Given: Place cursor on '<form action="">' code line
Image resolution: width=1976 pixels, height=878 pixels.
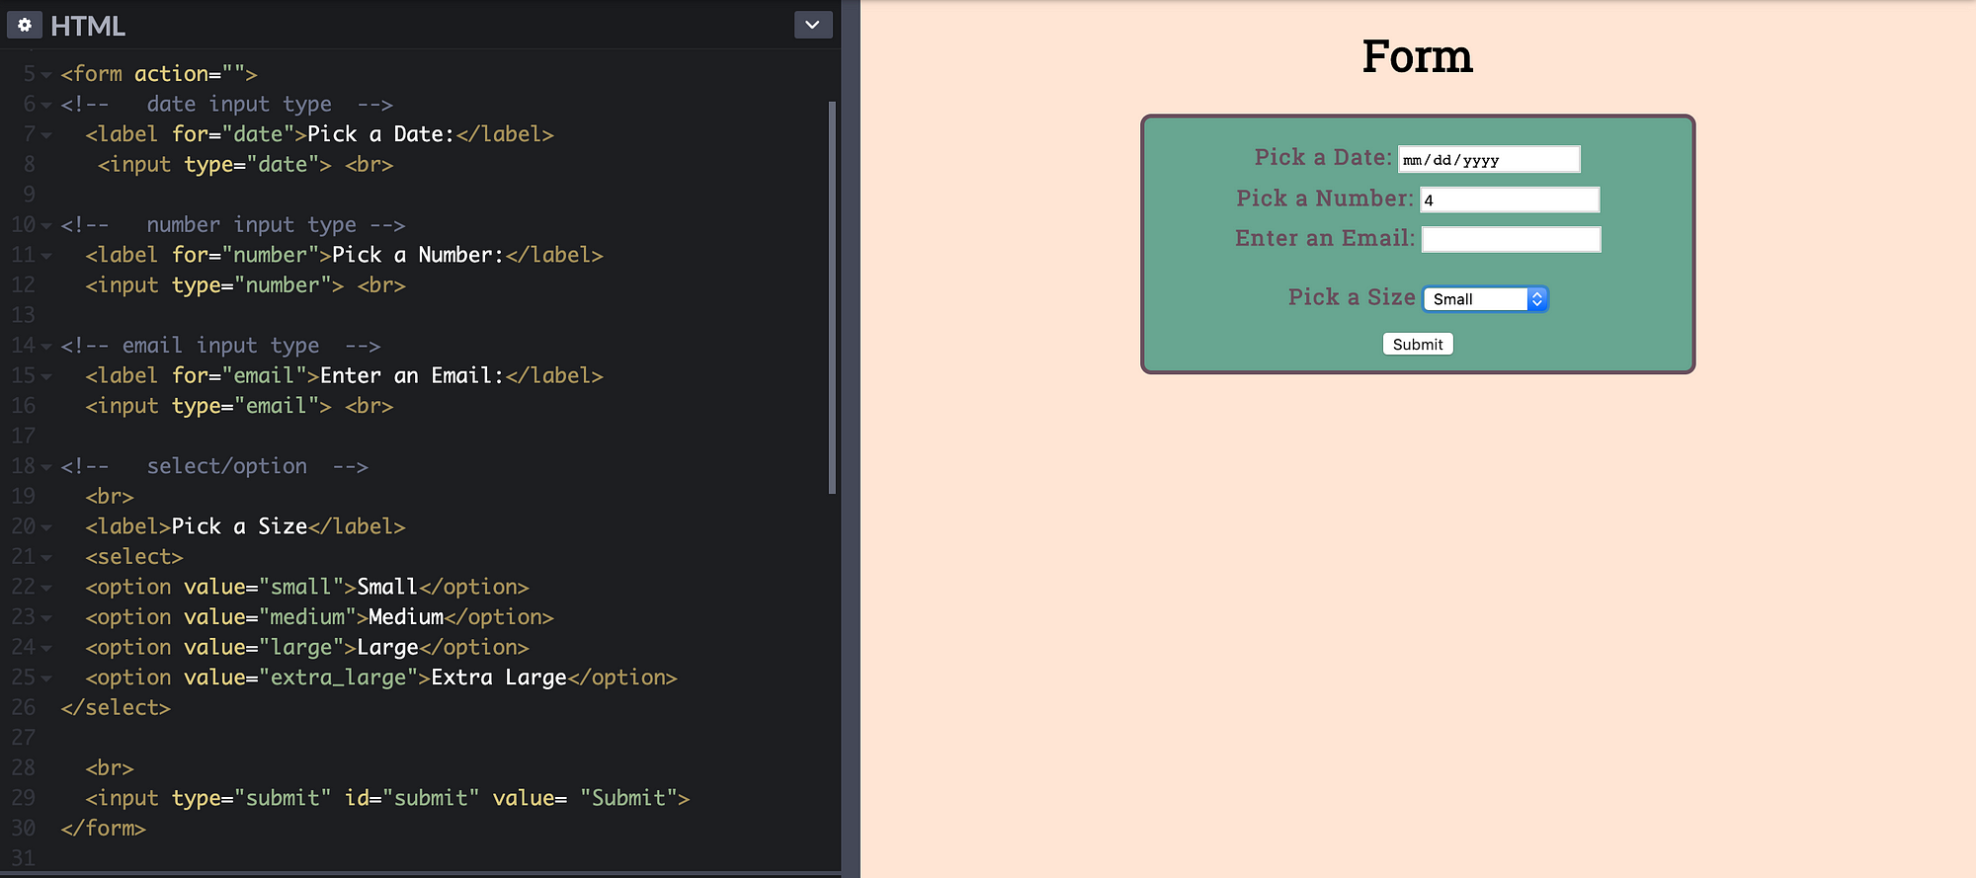Looking at the screenshot, I should (x=159, y=74).
